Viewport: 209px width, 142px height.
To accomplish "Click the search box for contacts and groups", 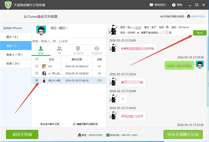I will 69,41.
